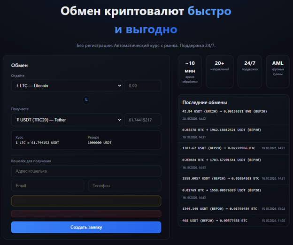Select the 20+ направлений card
The width and height of the screenshot is (293, 245).
tap(220, 71)
